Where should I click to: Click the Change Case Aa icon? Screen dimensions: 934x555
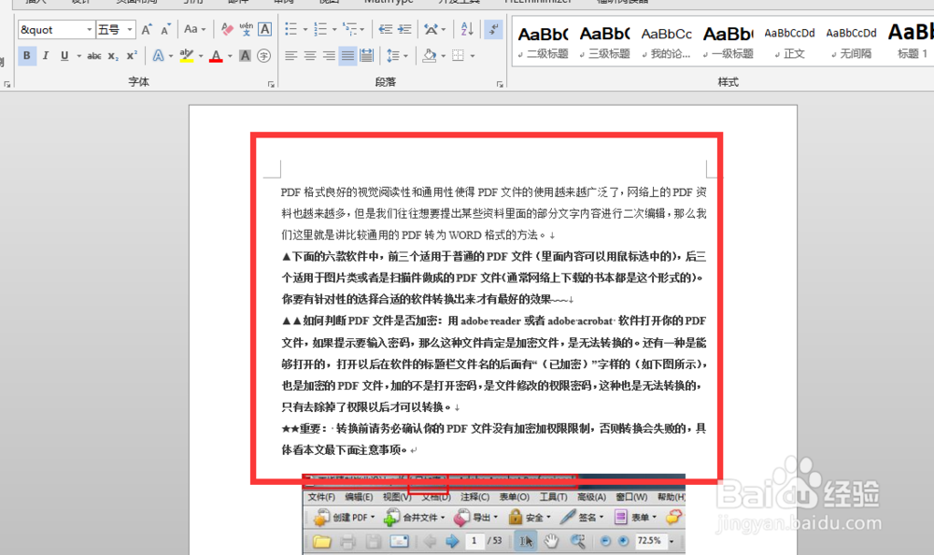point(191,29)
